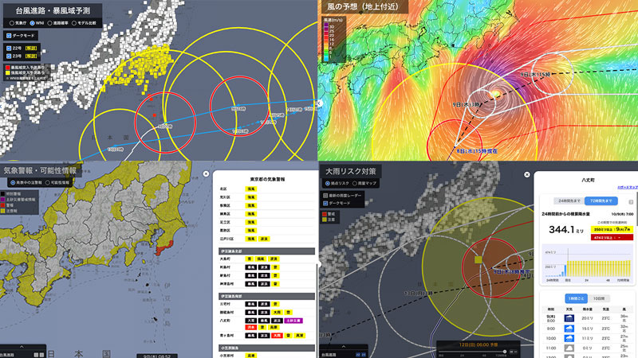This screenshot has height=358, width=638.
Task: Expand the 台風進路 panel chevron in warning map
Action: coord(22,347)
